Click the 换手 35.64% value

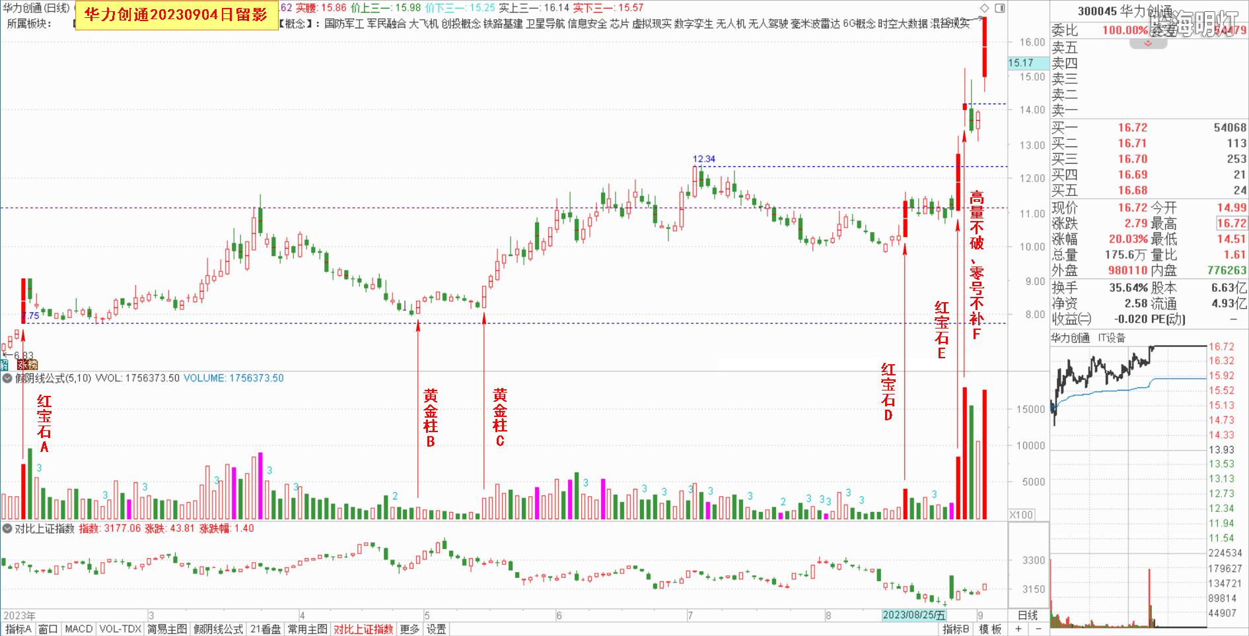click(x=1128, y=288)
